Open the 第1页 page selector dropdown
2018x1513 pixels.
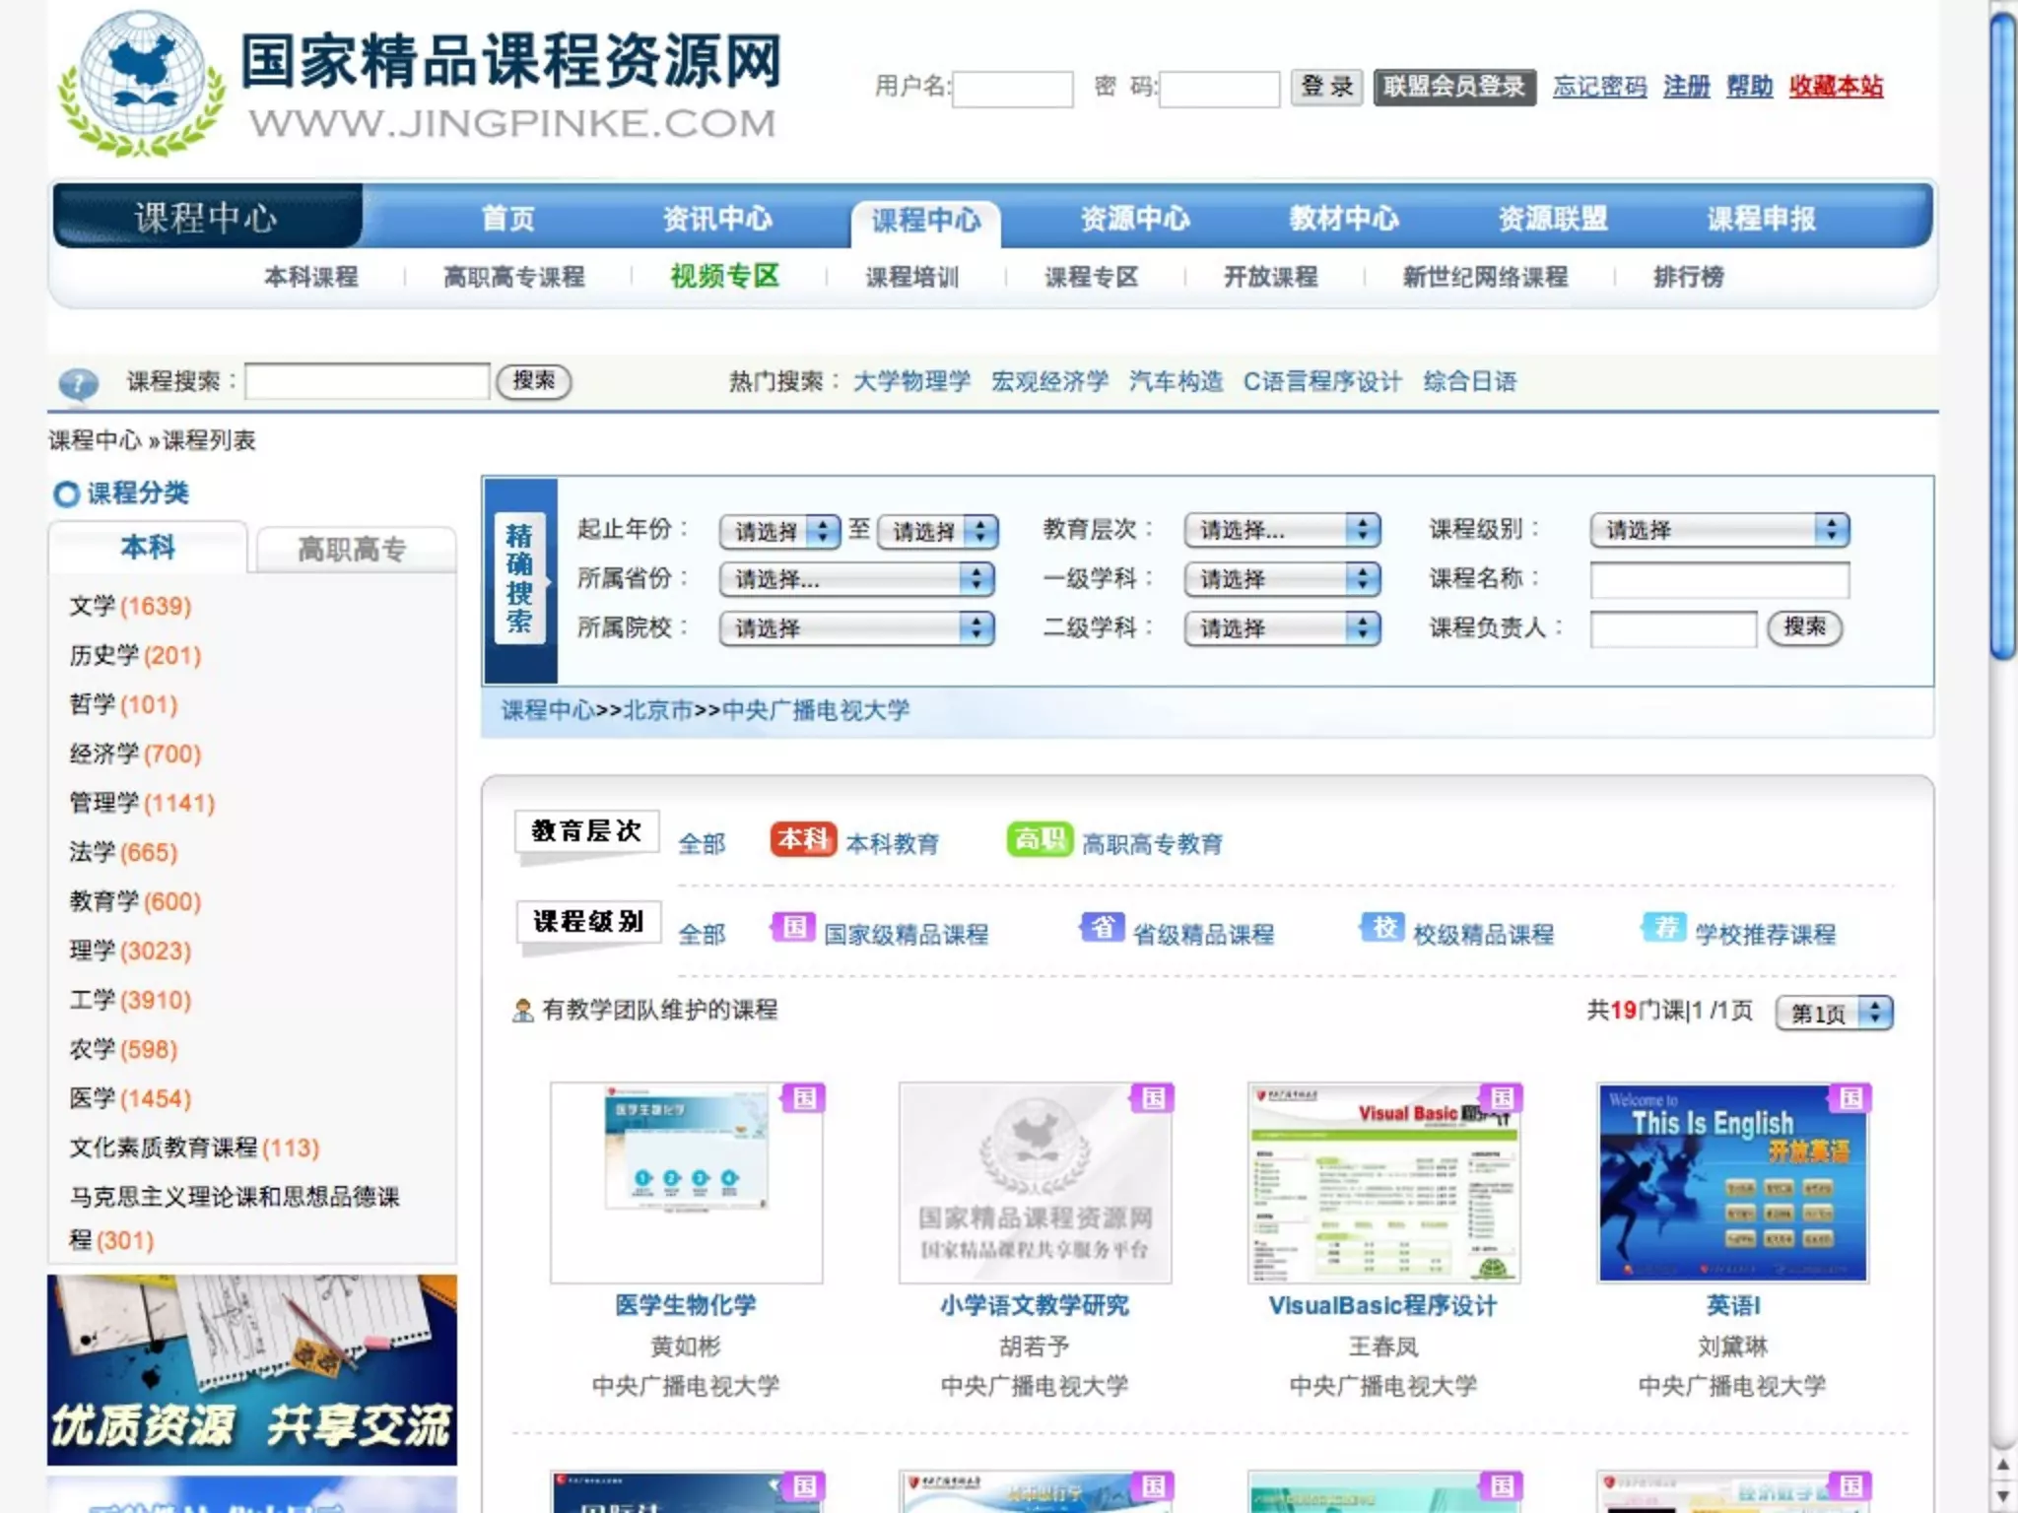pos(1833,1013)
